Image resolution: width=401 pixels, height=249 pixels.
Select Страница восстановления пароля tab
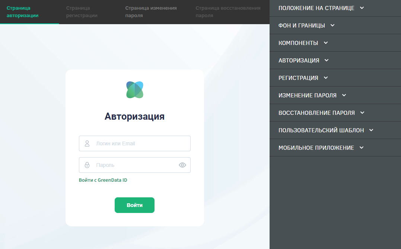pyautogui.click(x=227, y=12)
